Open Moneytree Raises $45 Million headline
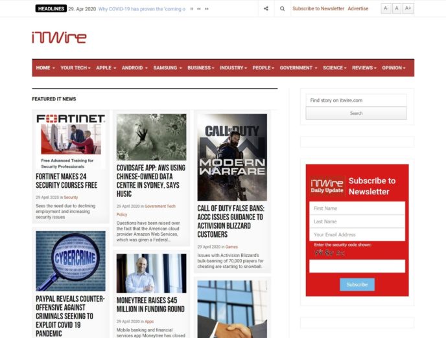Viewport: 446px width, 338px height. 150,304
